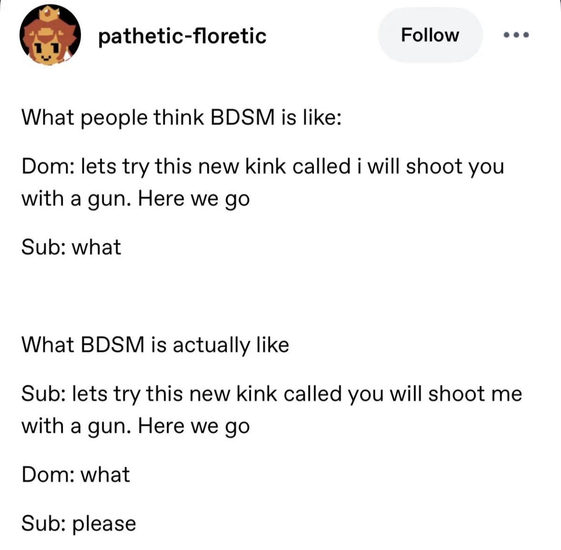Click "with a gun" directly above "Dom: what"
The height and width of the screenshot is (550, 561).
(x=76, y=426)
